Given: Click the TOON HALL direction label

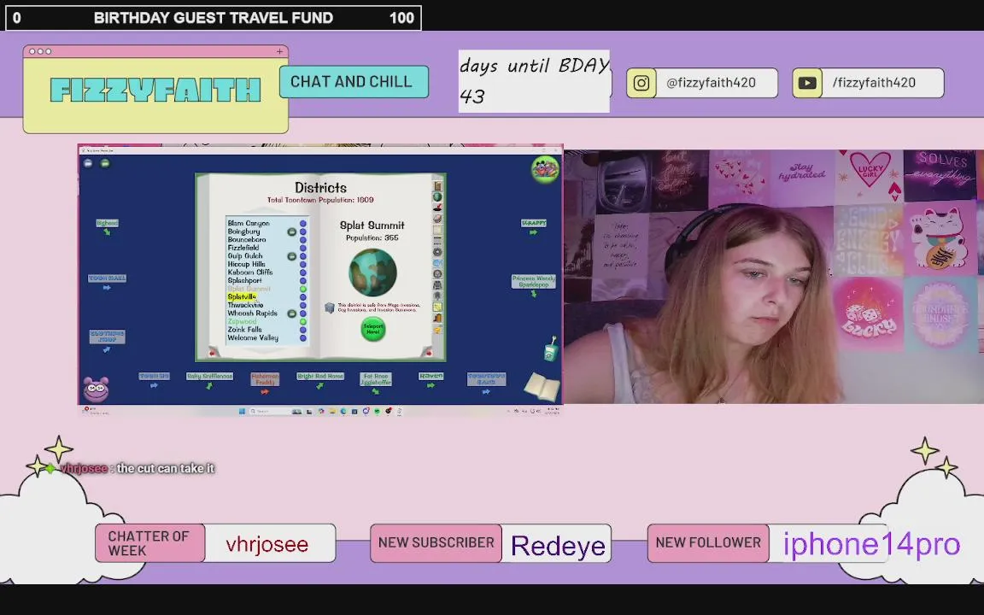Looking at the screenshot, I should [x=108, y=278].
